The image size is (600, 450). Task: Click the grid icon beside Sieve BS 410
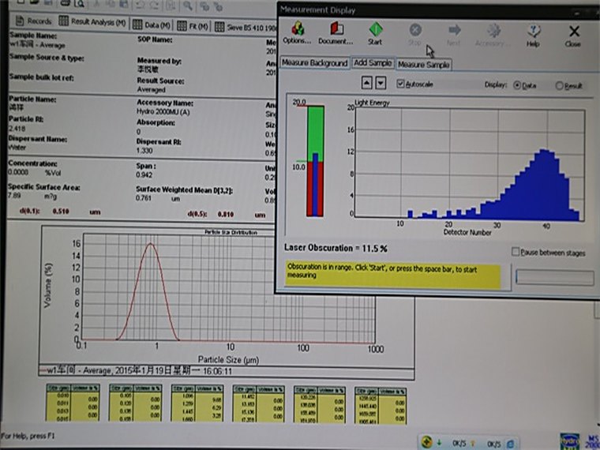click(219, 27)
